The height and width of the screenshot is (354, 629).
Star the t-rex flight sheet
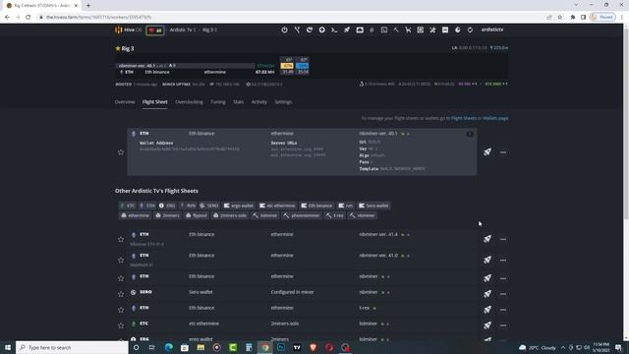click(x=121, y=310)
